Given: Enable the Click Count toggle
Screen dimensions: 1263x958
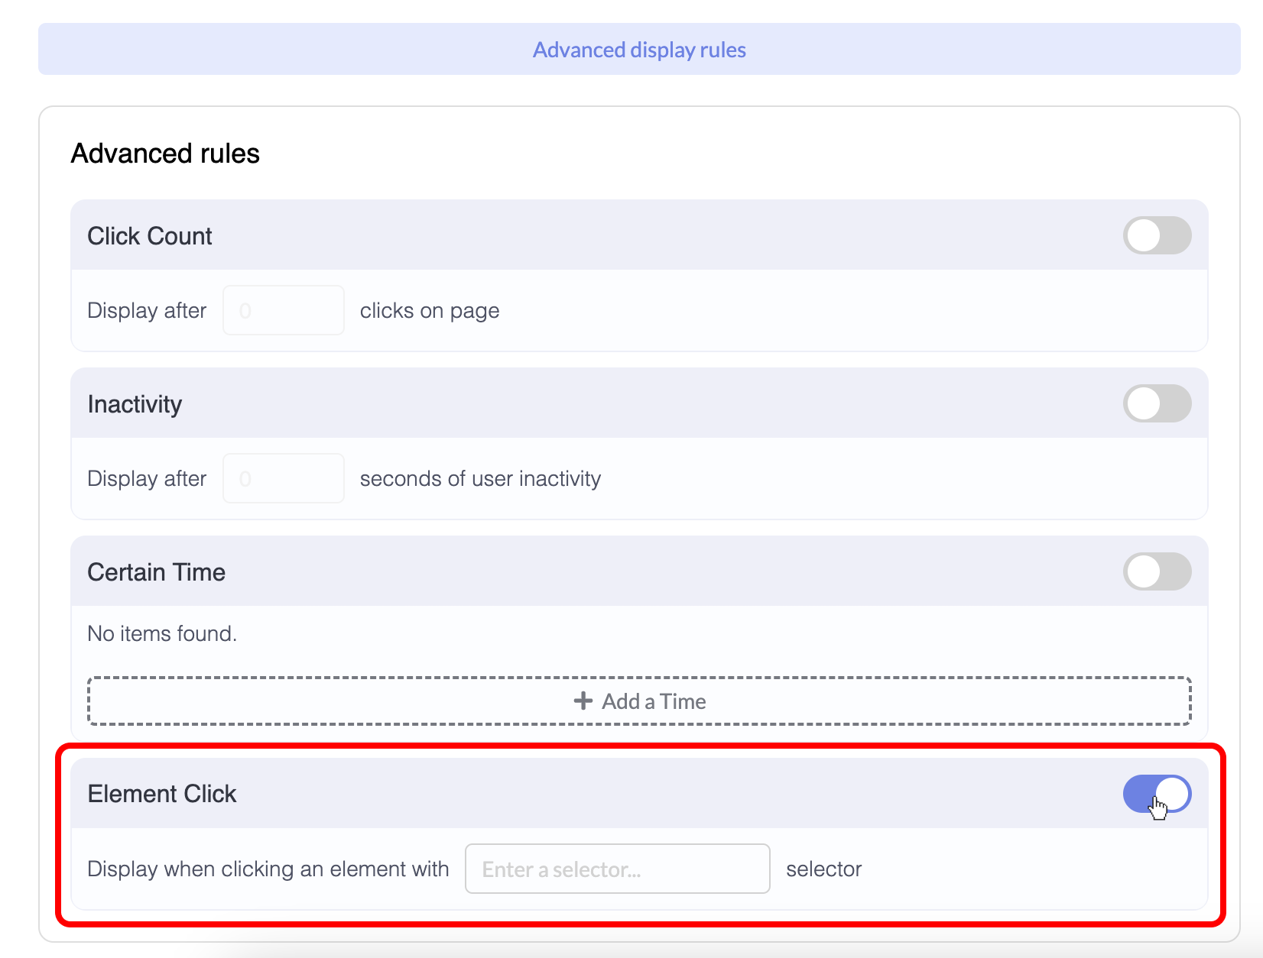Looking at the screenshot, I should coord(1156,235).
